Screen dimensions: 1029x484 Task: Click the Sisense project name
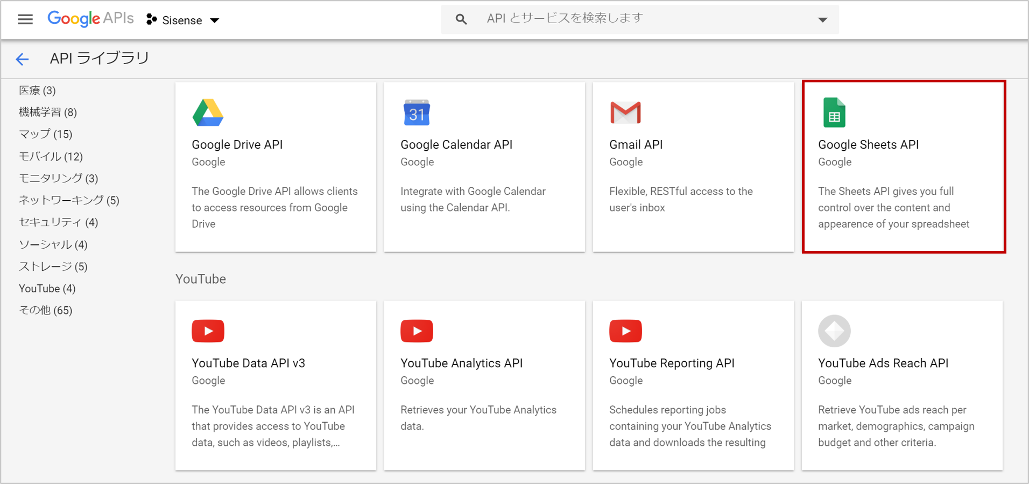(x=182, y=20)
